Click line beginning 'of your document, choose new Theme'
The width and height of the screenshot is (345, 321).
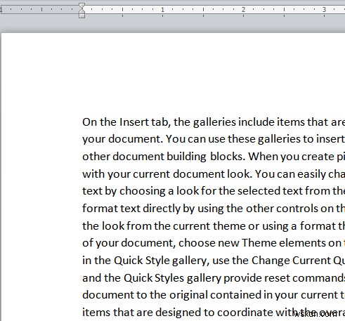pyautogui.click(x=214, y=243)
